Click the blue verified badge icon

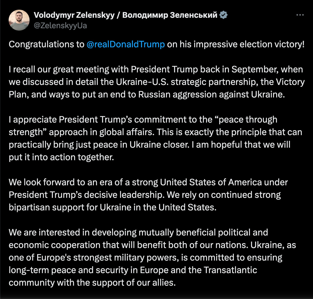coord(223,15)
